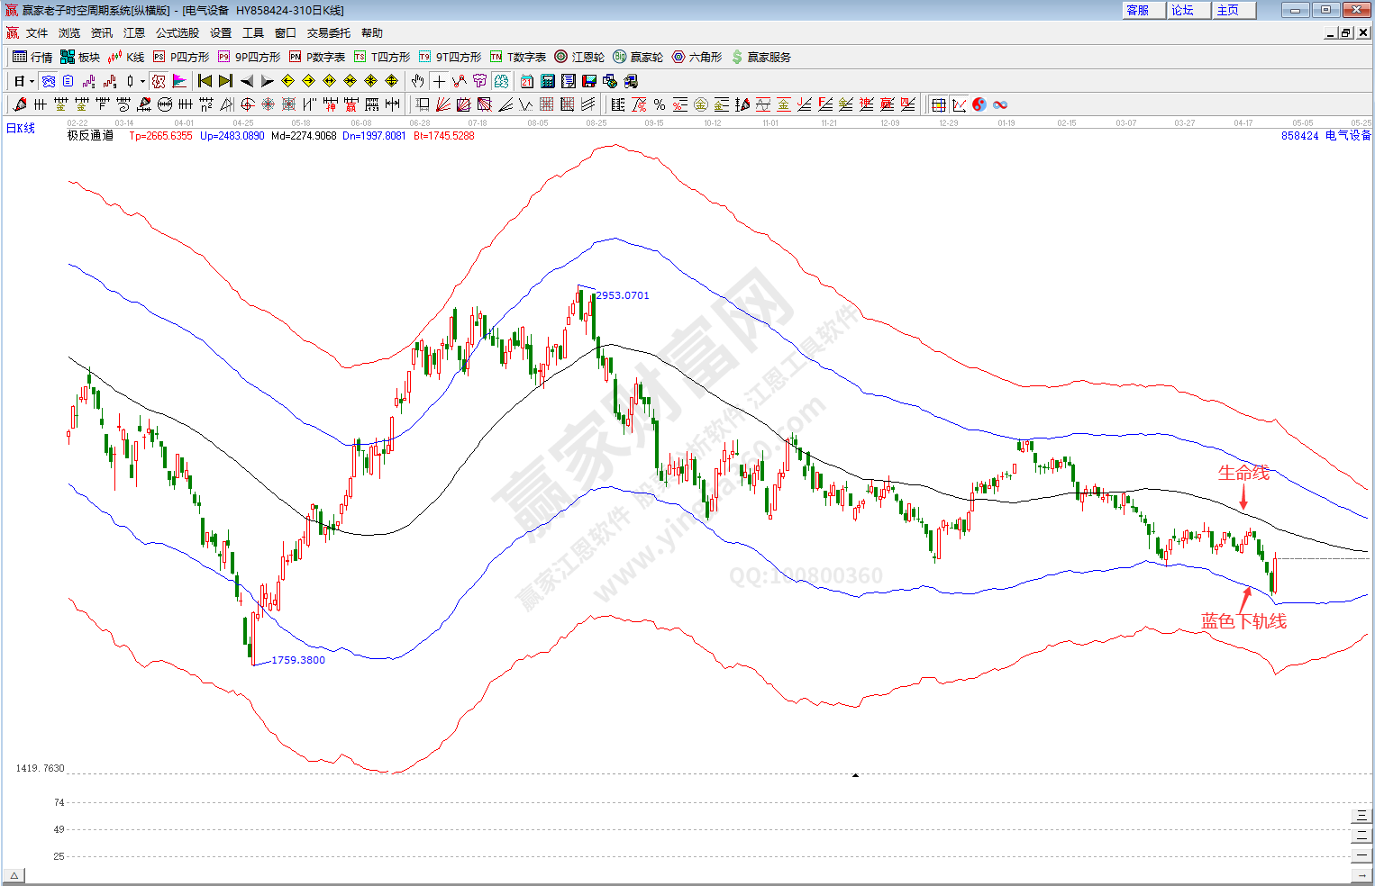Toggle the single-line pane layout button

pyautogui.click(x=1361, y=855)
